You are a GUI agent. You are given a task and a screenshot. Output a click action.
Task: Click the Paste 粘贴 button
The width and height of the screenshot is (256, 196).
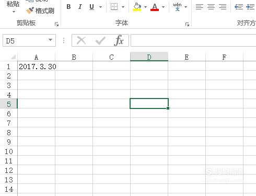13,4
